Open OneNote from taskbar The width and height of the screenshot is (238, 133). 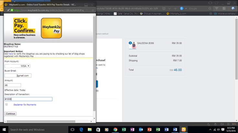pyautogui.click(x=132, y=129)
